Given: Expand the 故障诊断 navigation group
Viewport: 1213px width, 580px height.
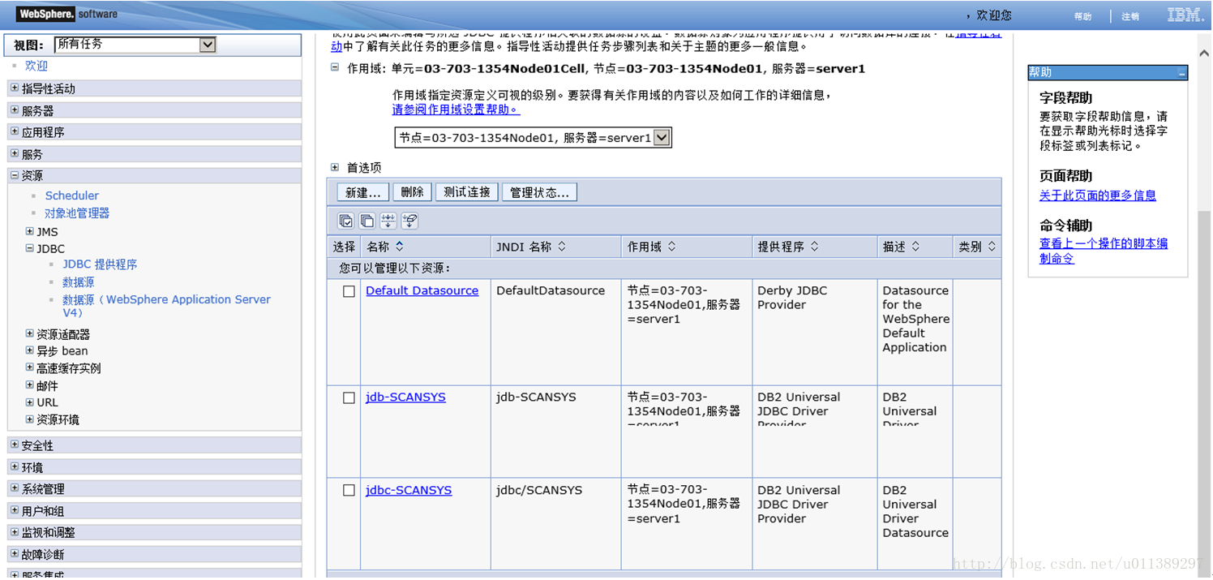Looking at the screenshot, I should pos(15,555).
